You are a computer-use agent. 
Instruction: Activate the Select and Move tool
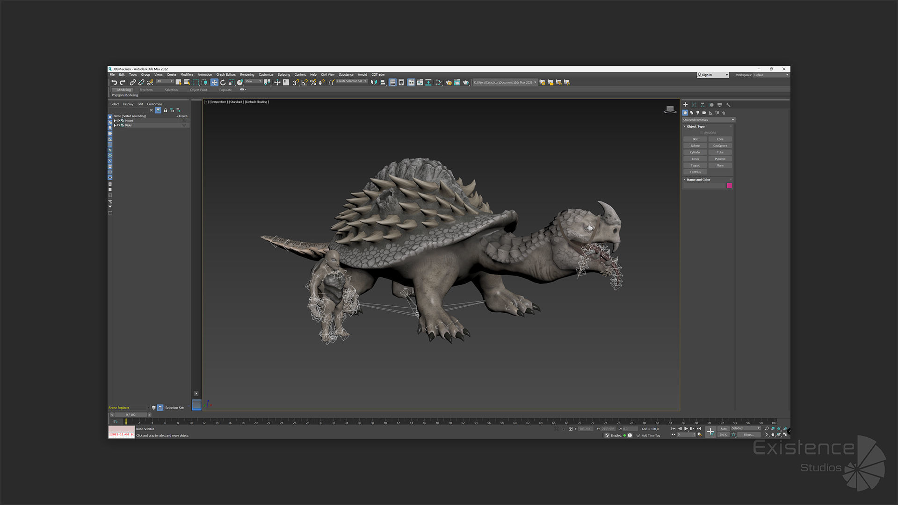click(x=214, y=82)
